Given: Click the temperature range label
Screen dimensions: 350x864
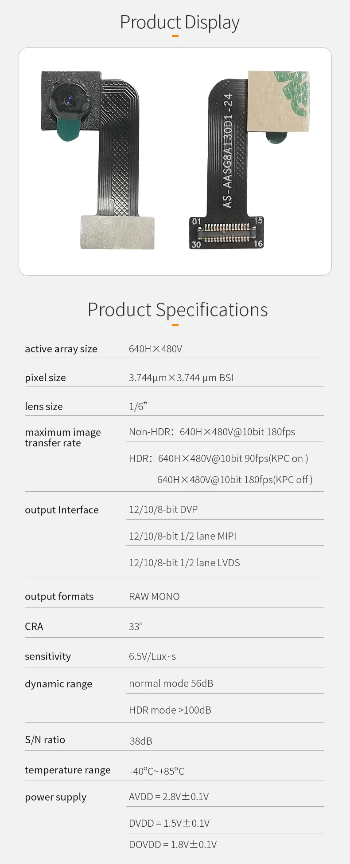Looking at the screenshot, I should point(68,770).
